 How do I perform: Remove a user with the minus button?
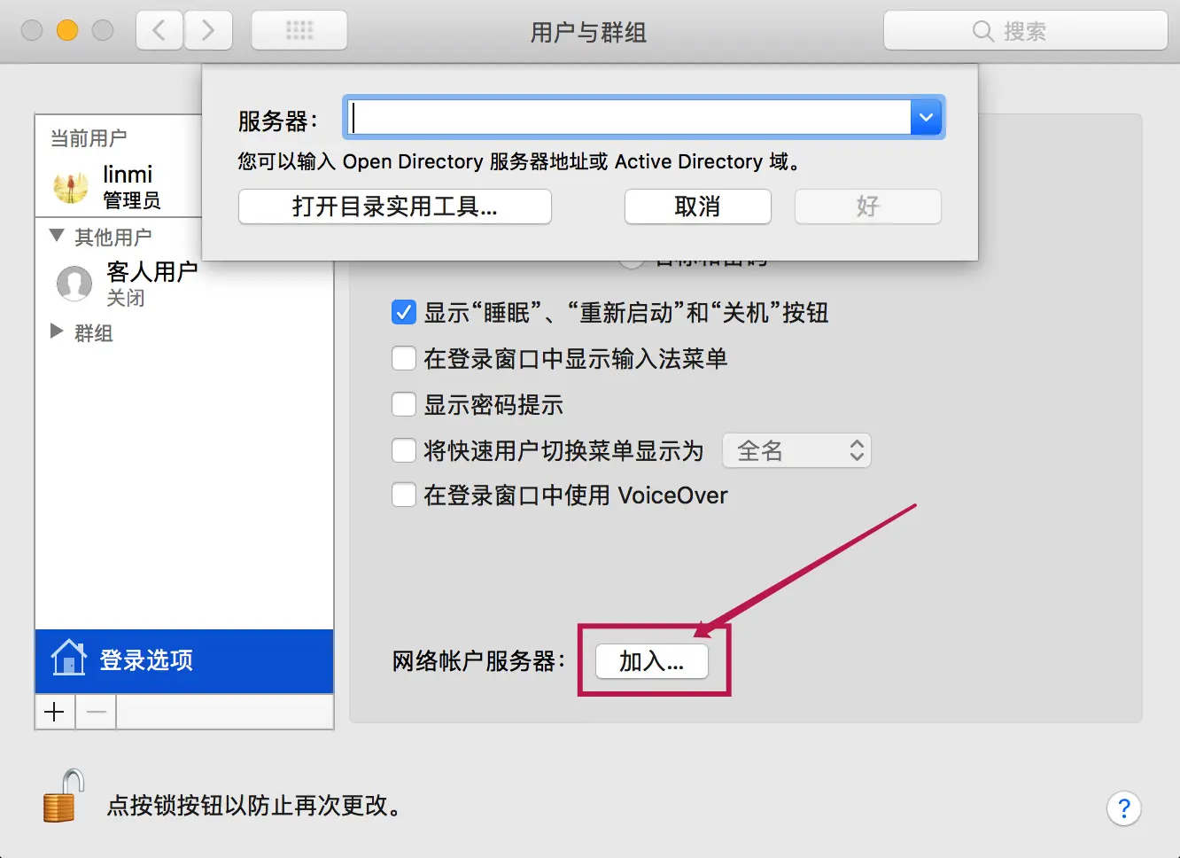[96, 712]
